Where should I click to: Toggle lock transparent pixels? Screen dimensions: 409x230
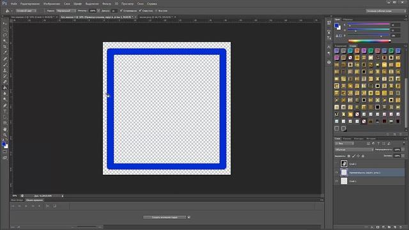(349, 156)
